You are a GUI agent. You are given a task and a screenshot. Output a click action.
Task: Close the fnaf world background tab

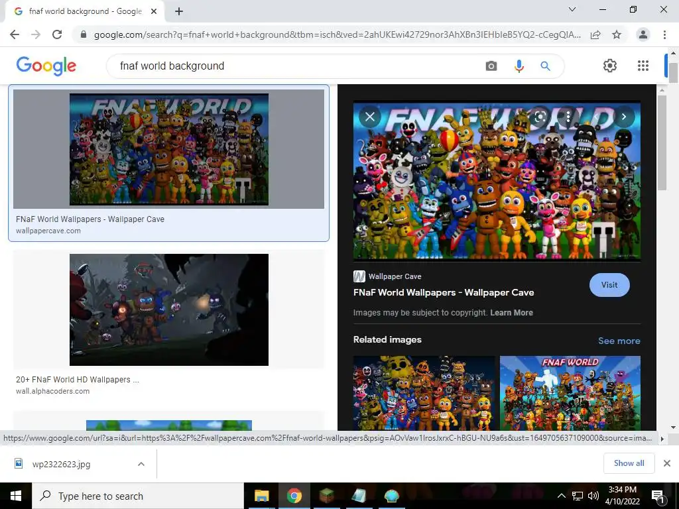tap(154, 12)
